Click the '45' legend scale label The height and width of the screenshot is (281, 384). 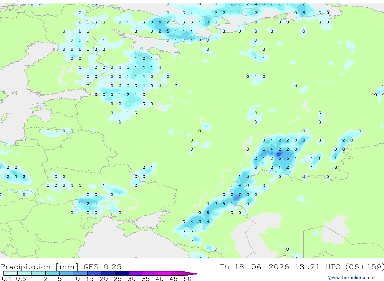pos(174,279)
